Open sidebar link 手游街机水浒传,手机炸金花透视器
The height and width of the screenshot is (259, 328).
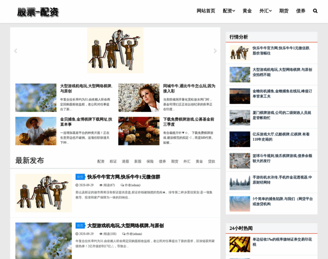(x=282, y=180)
